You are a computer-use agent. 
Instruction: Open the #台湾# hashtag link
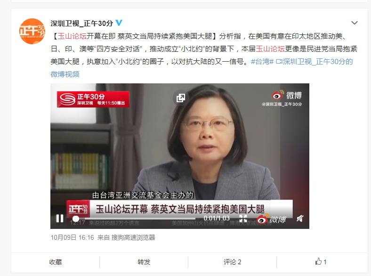coord(262,62)
